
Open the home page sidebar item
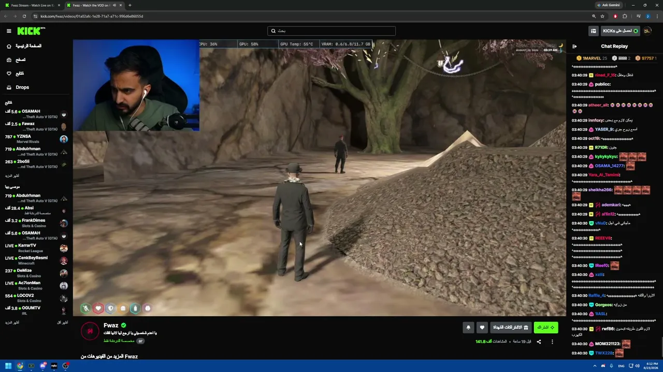pos(25,46)
